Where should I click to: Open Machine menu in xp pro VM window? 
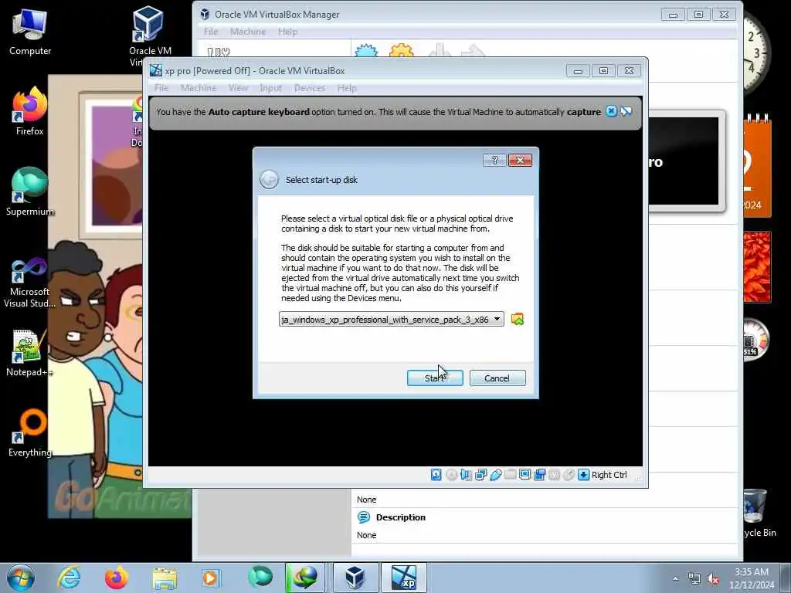click(199, 88)
